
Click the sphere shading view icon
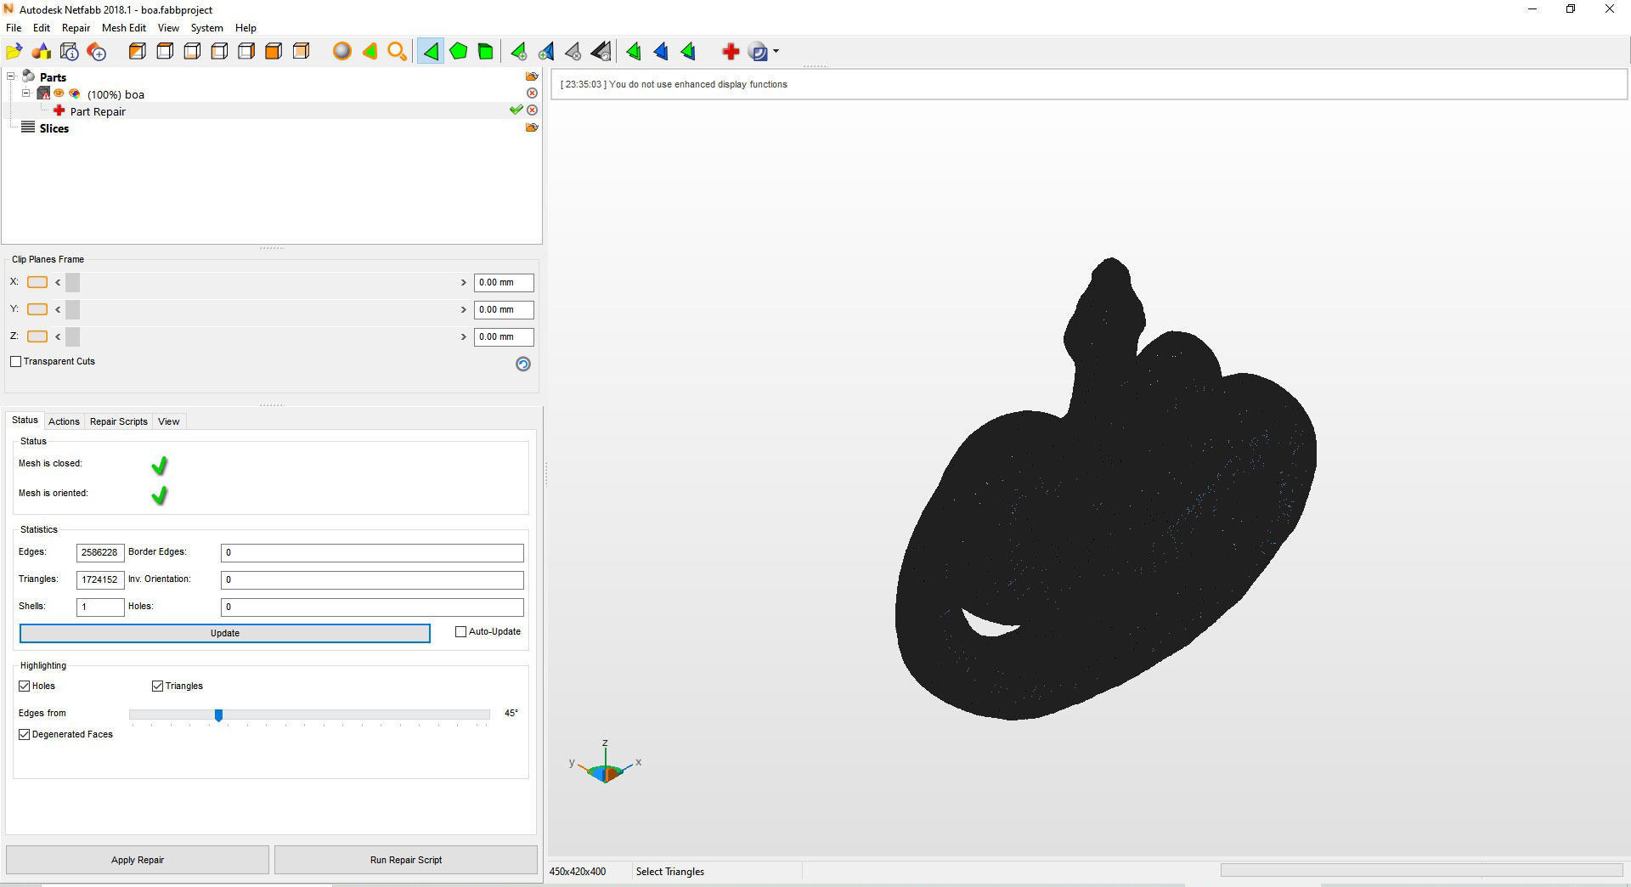coord(342,51)
